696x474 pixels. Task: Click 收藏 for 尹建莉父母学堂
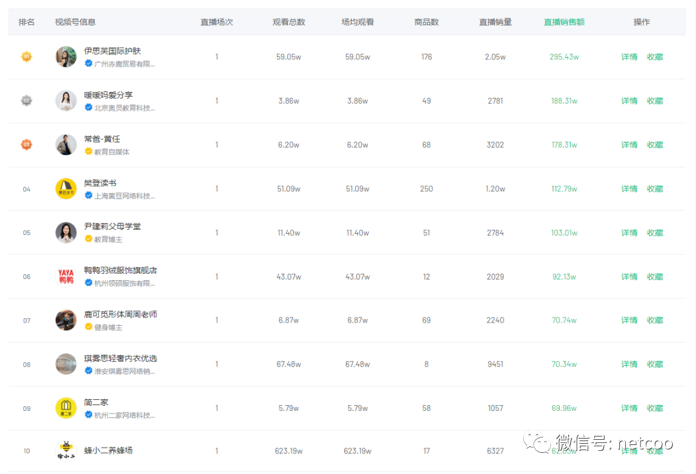655,232
